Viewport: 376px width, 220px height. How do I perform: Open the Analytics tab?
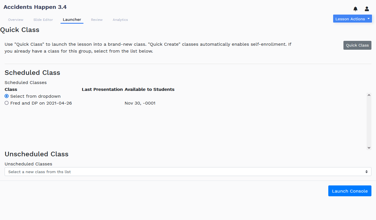click(x=120, y=20)
